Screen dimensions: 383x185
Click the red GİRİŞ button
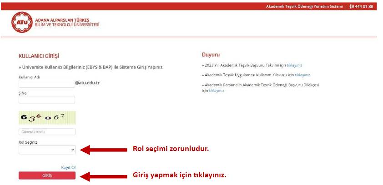(x=47, y=175)
